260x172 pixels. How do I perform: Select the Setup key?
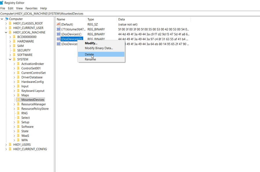[25, 122]
